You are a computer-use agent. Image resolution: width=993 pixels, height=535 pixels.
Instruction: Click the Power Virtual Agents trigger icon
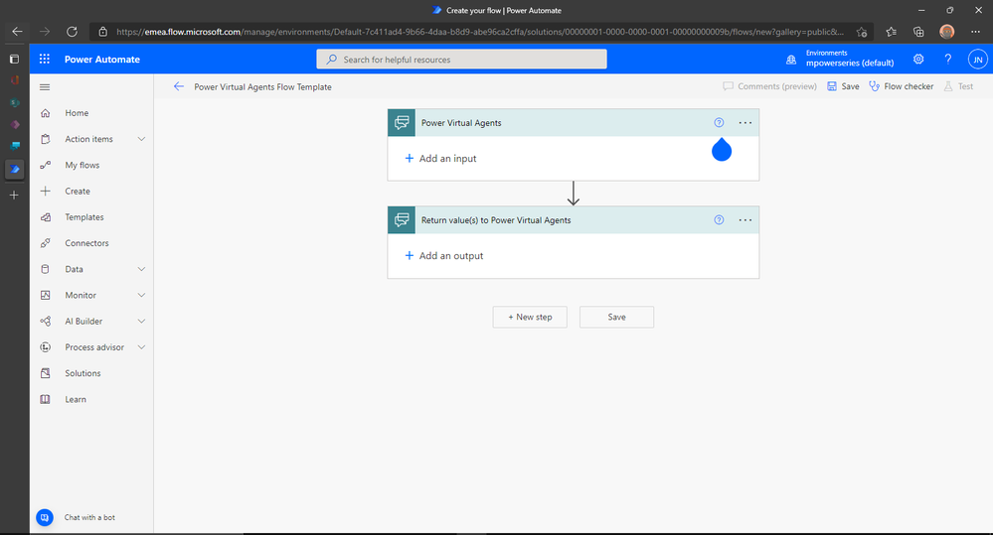pos(402,123)
